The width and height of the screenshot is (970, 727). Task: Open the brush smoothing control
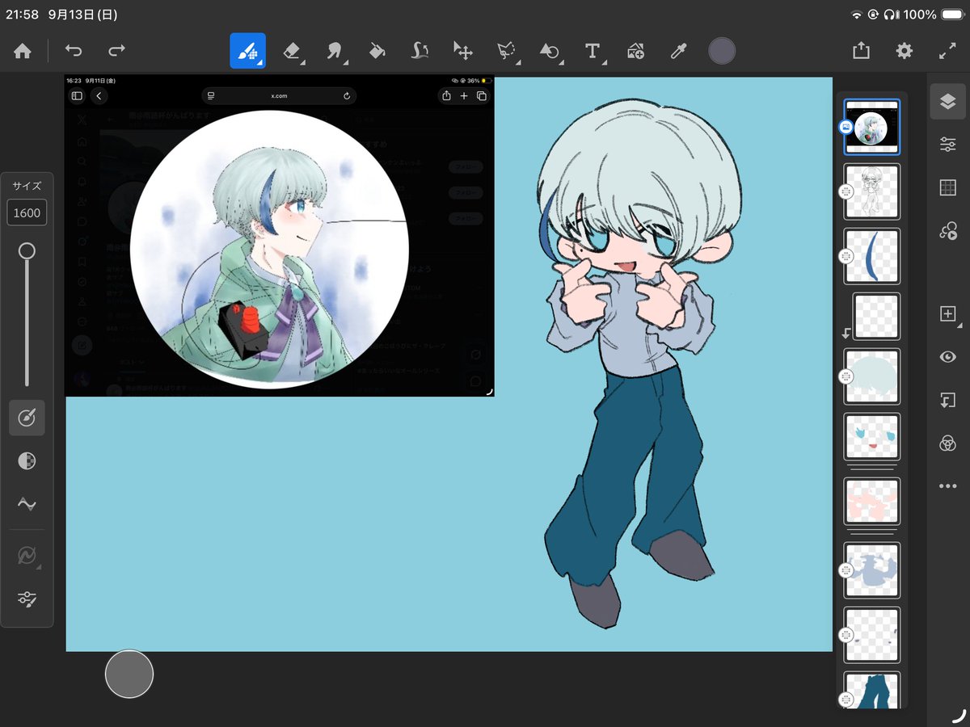[27, 504]
